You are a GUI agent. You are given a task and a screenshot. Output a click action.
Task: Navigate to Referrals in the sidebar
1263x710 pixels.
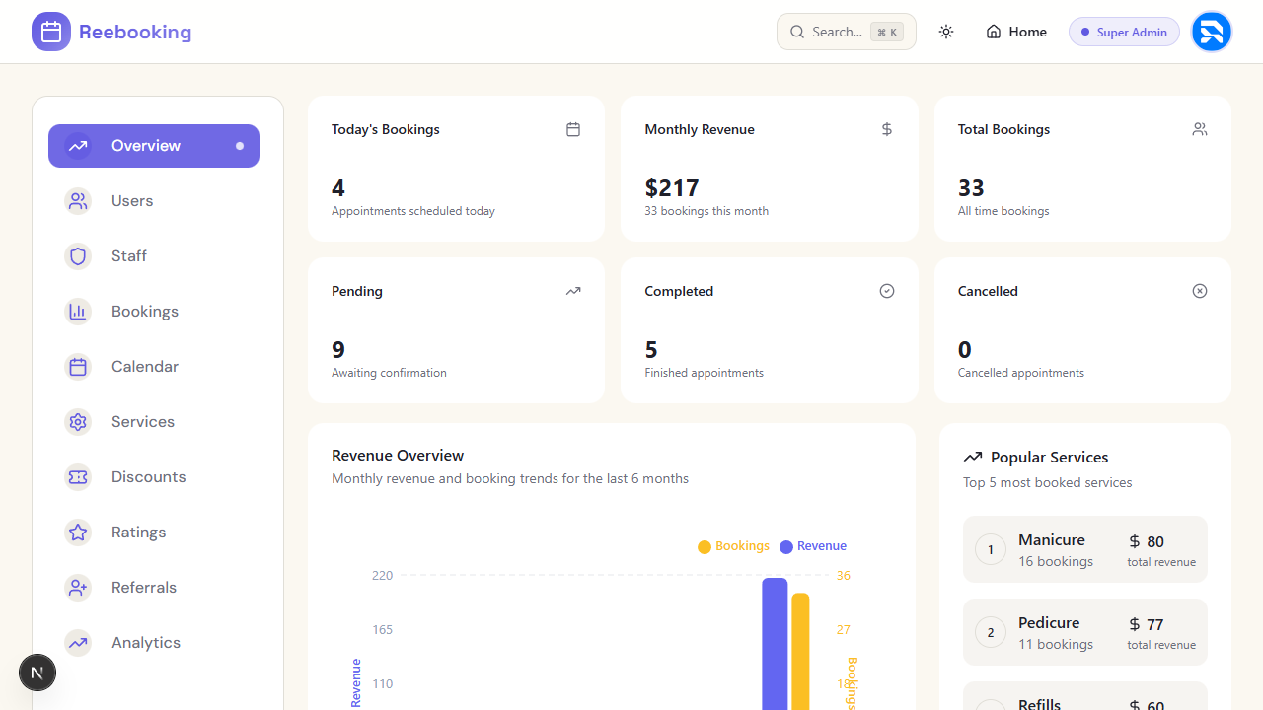point(143,588)
